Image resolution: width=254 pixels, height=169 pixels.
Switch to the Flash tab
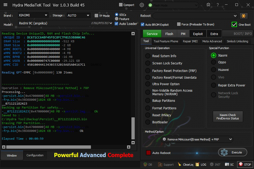click(169, 34)
